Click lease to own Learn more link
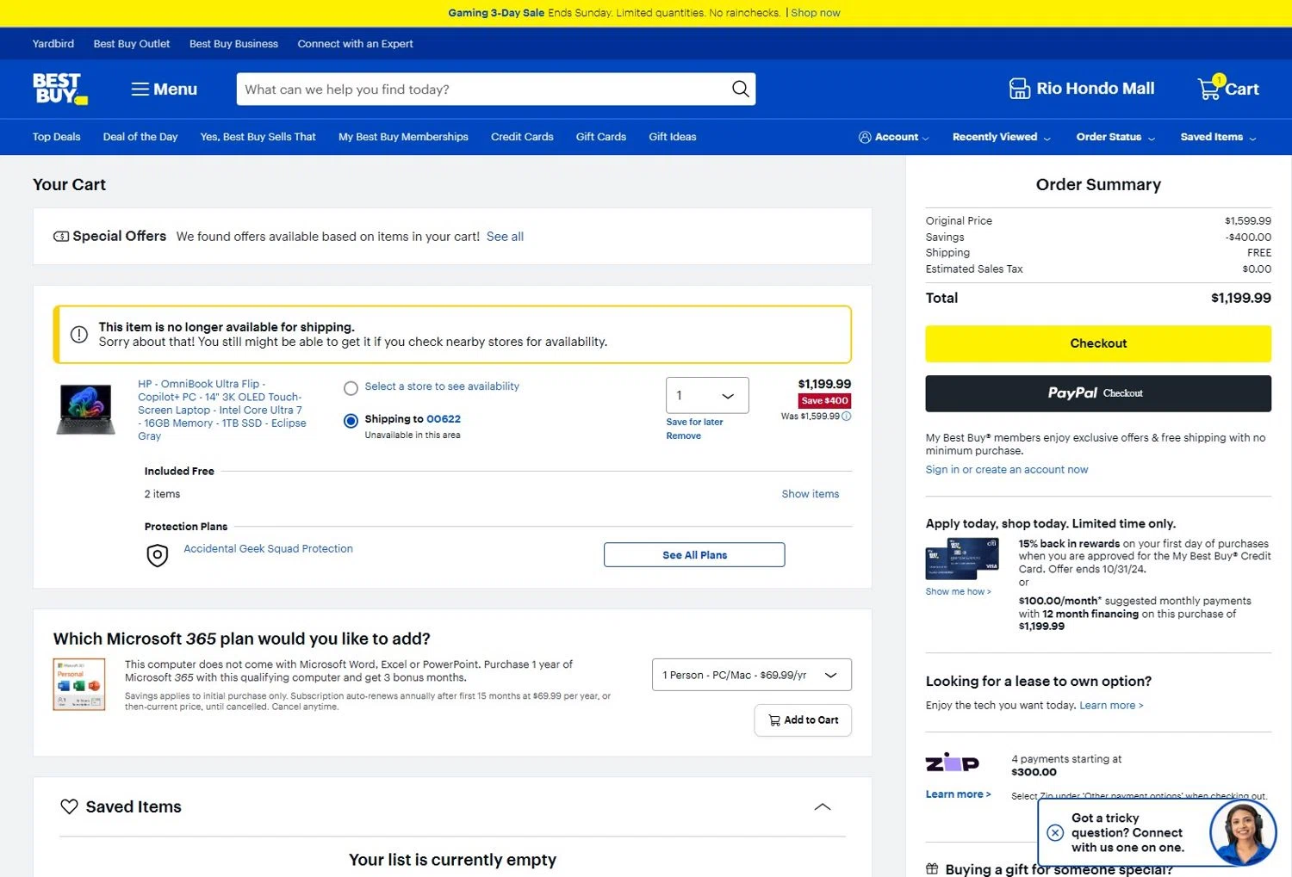1292x877 pixels. [1111, 705]
